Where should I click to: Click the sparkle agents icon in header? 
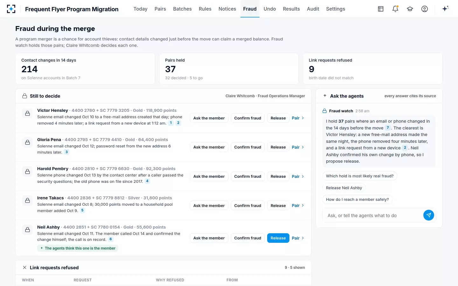(x=445, y=9)
